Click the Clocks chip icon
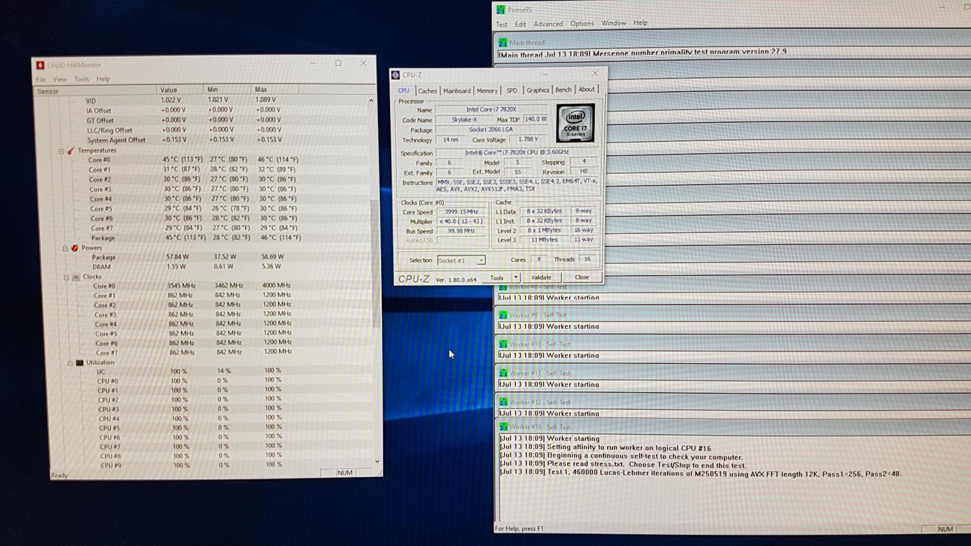Image resolution: width=971 pixels, height=546 pixels. (x=76, y=276)
